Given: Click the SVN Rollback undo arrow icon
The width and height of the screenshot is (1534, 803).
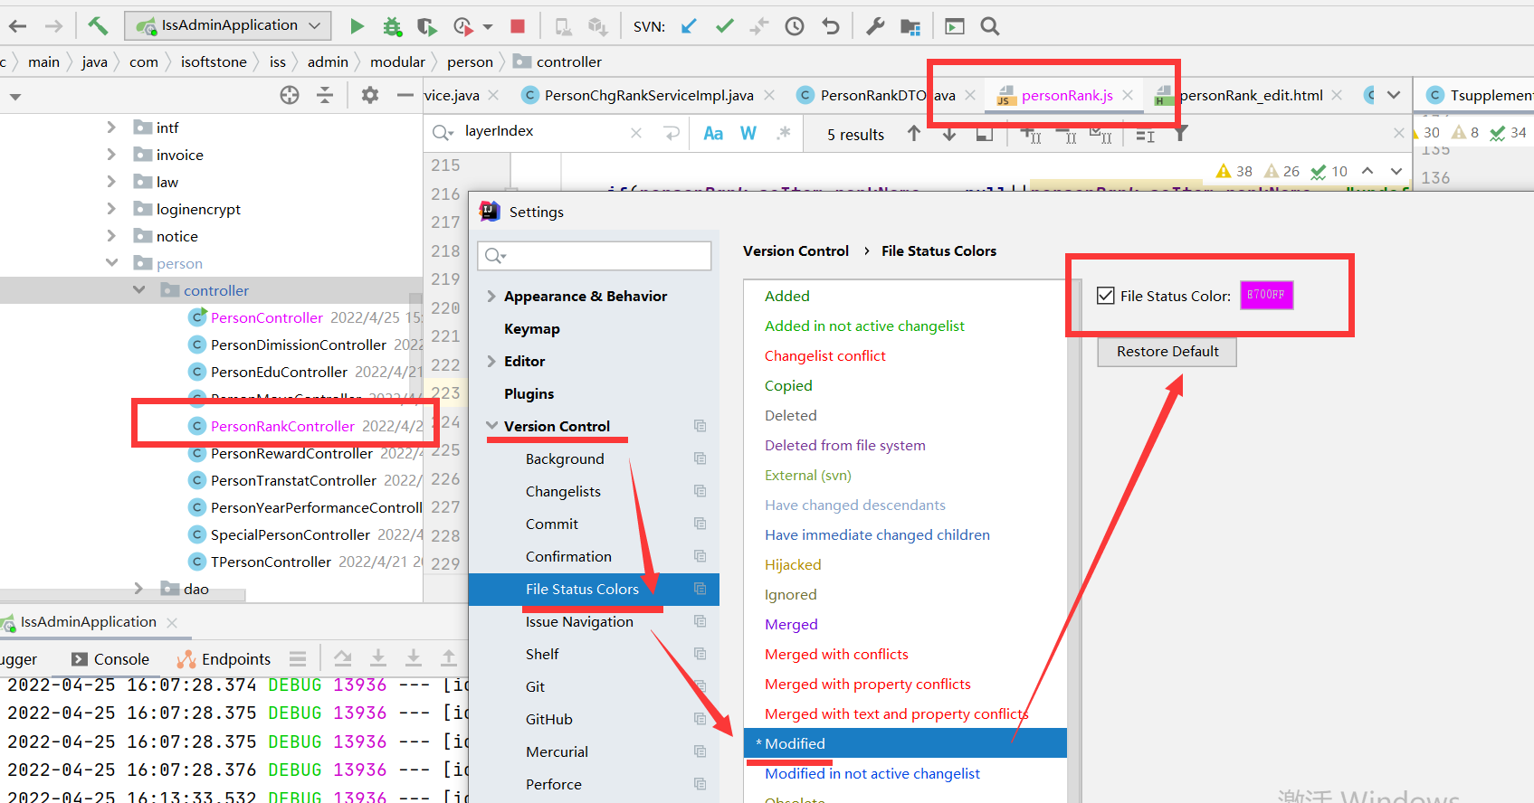Looking at the screenshot, I should point(831,26).
